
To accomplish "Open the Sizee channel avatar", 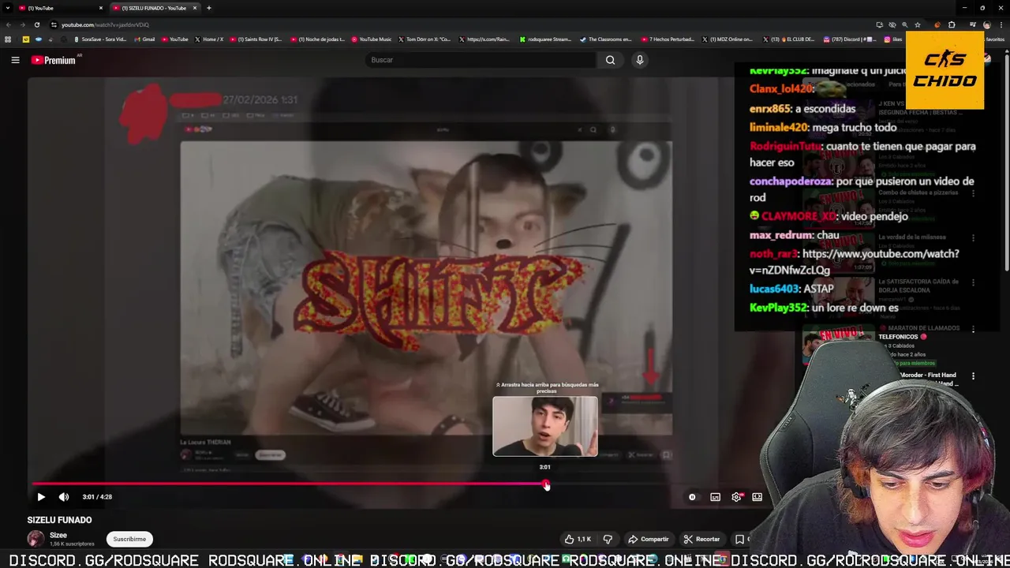I will point(36,539).
